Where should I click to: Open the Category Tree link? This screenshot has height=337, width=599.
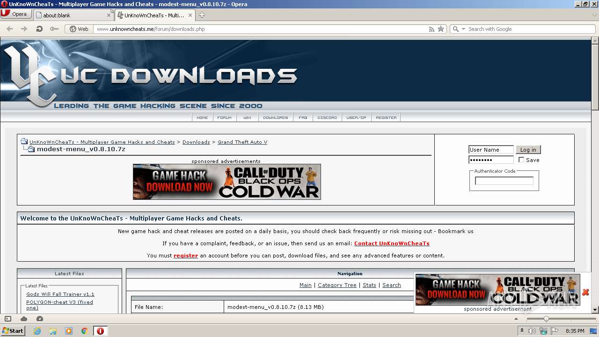(337, 285)
